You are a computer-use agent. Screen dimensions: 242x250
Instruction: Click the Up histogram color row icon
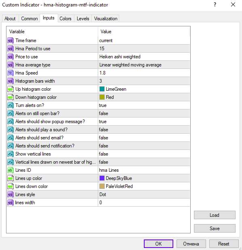11,89
